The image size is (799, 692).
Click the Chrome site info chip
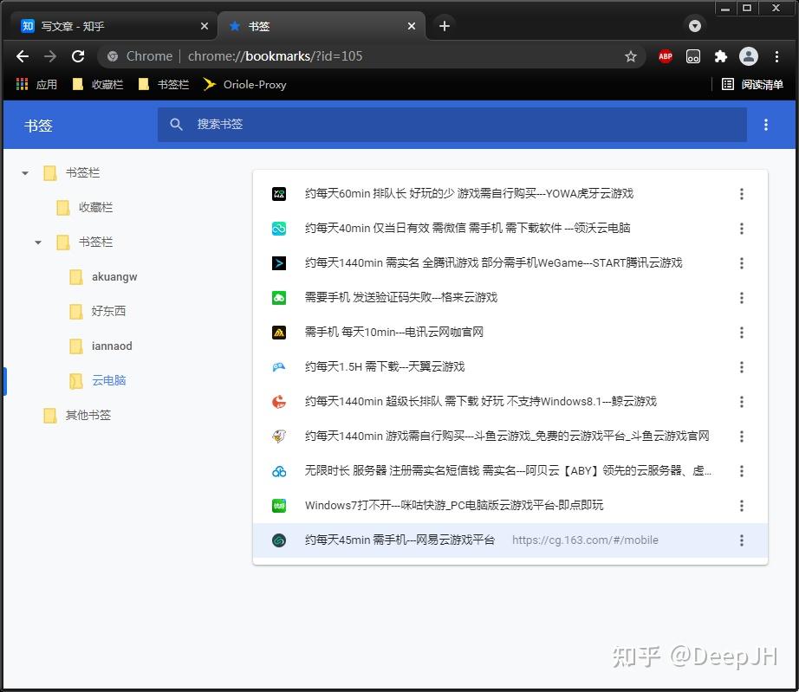click(x=140, y=56)
